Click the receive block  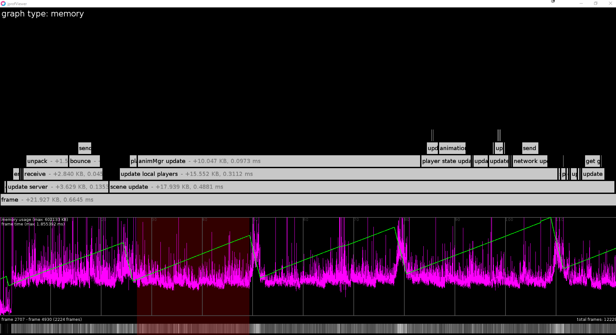coord(63,174)
